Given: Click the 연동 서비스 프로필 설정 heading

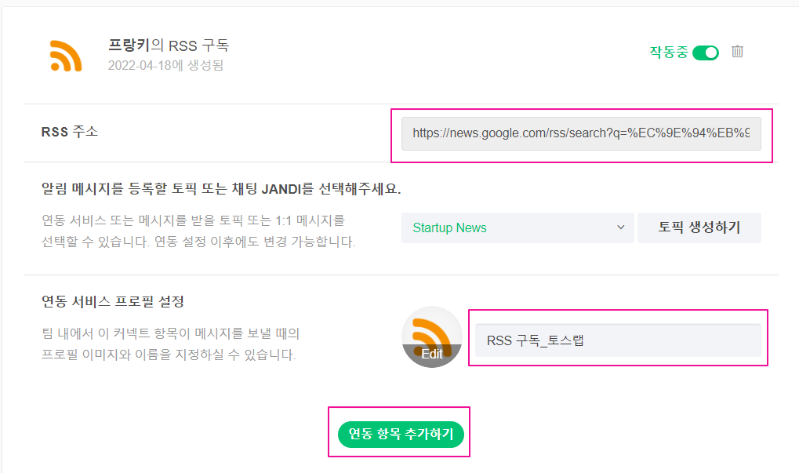Looking at the screenshot, I should tap(112, 301).
